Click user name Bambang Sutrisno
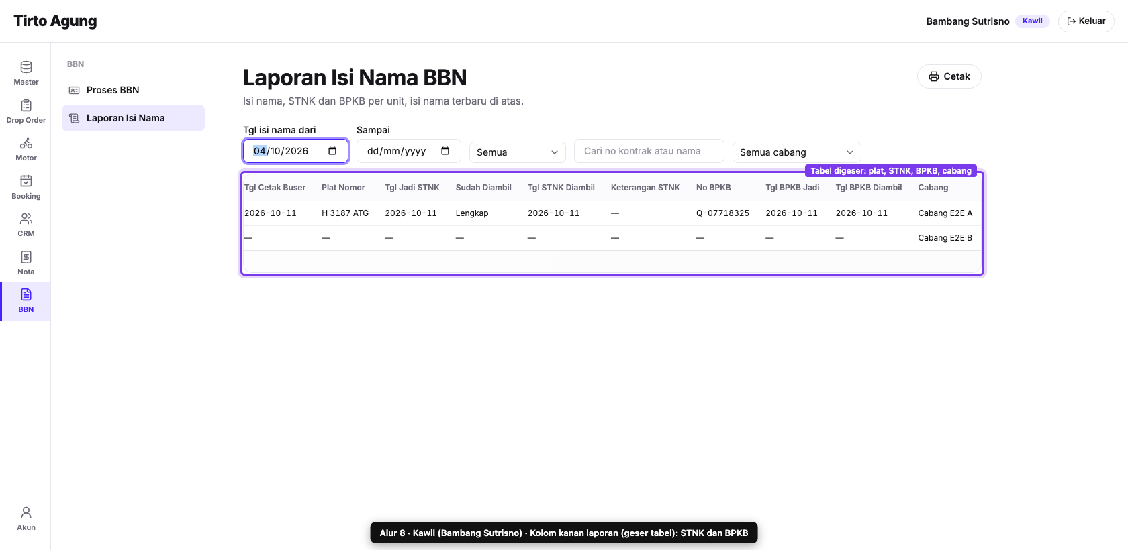 tap(968, 21)
